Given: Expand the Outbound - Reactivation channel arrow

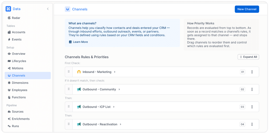Looking at the screenshot, I should point(121,124).
